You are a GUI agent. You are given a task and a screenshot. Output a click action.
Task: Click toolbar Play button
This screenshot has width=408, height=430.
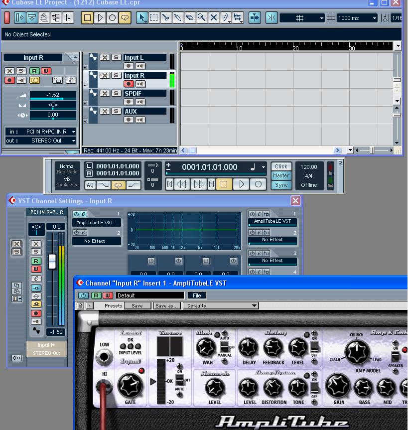point(100,18)
